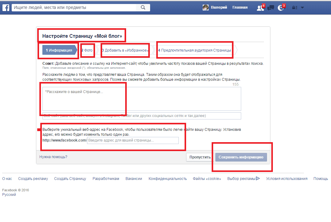Click the AdChoices triangle icon
Viewport: 331px width, 222px height.
(x=258, y=178)
